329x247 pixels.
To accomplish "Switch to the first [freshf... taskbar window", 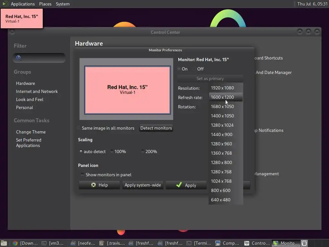I will tap(141, 243).
